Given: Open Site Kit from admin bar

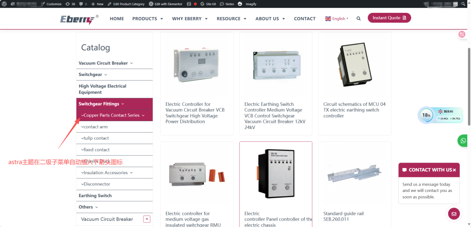Looking at the screenshot, I should 208,4.
